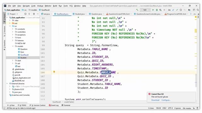Screen dimensions: 202x113
Task: Open Project panel settings gear
Action: (x=34, y=14)
